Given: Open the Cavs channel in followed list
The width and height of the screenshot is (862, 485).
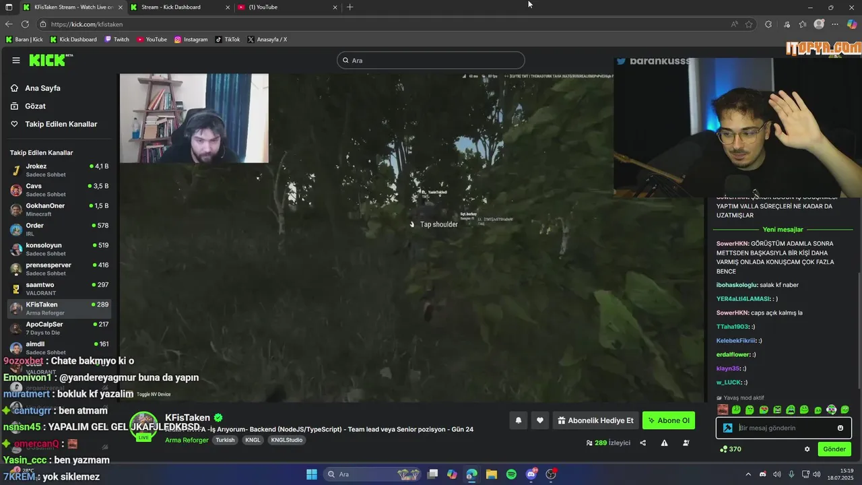Looking at the screenshot, I should tap(59, 190).
